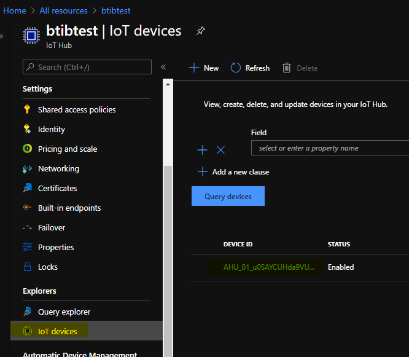This screenshot has height=357, width=409.
Task: Click the Certificates icon
Action: point(27,188)
